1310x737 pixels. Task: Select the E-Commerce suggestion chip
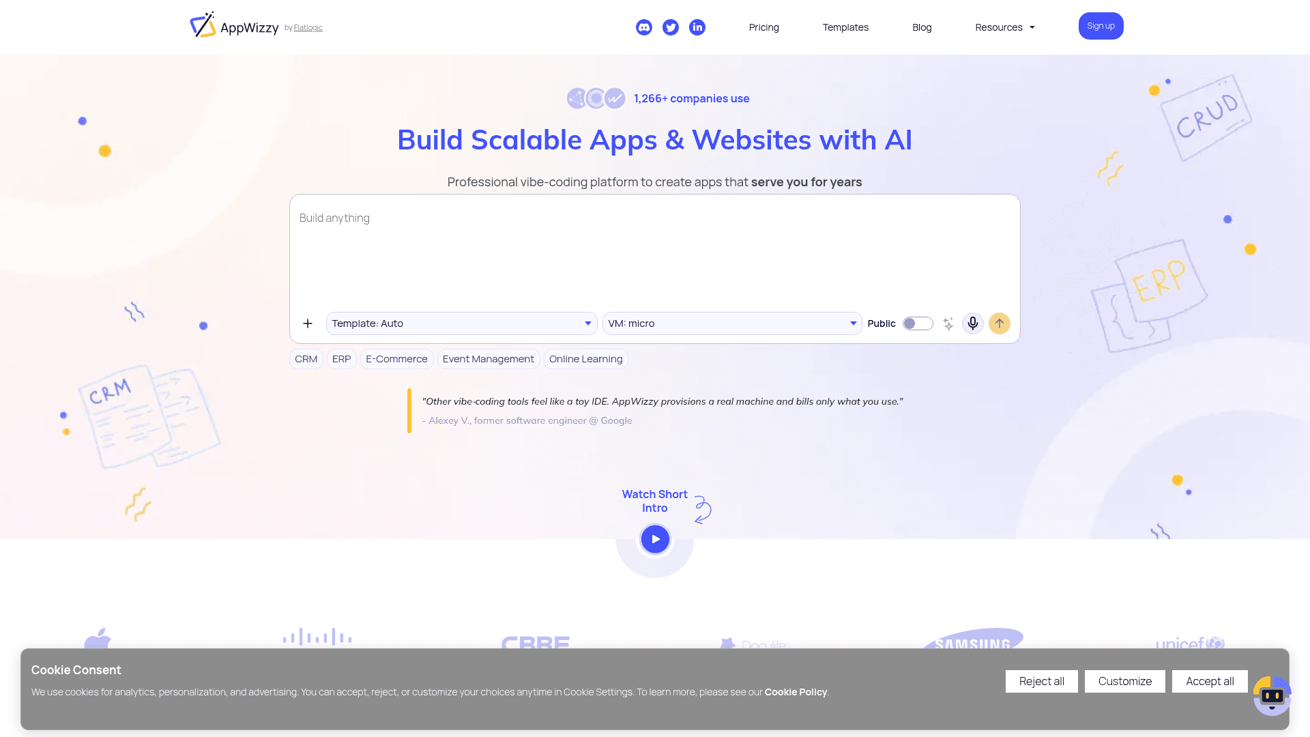pyautogui.click(x=396, y=359)
